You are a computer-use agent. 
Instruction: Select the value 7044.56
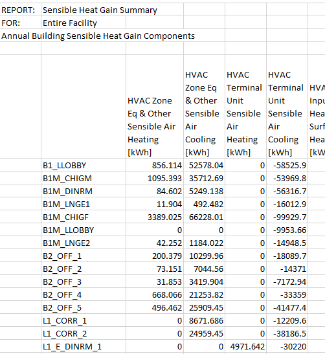tap(204, 269)
